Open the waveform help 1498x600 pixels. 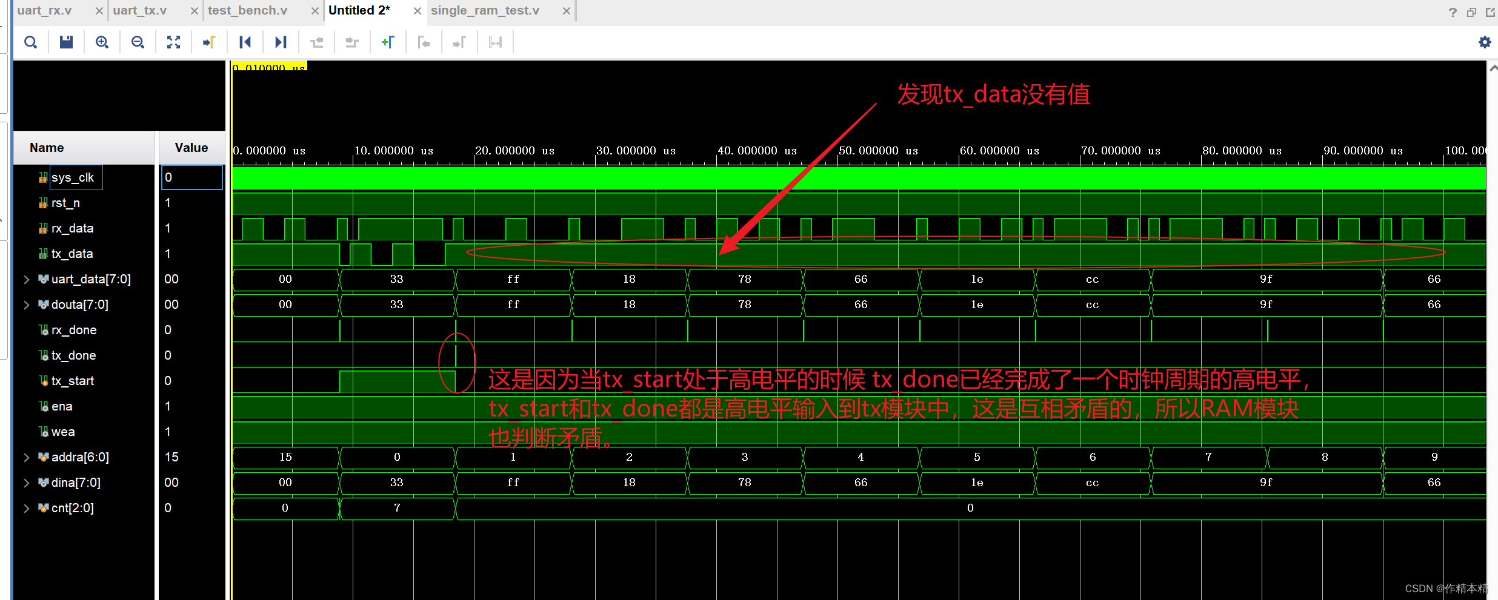[1453, 12]
